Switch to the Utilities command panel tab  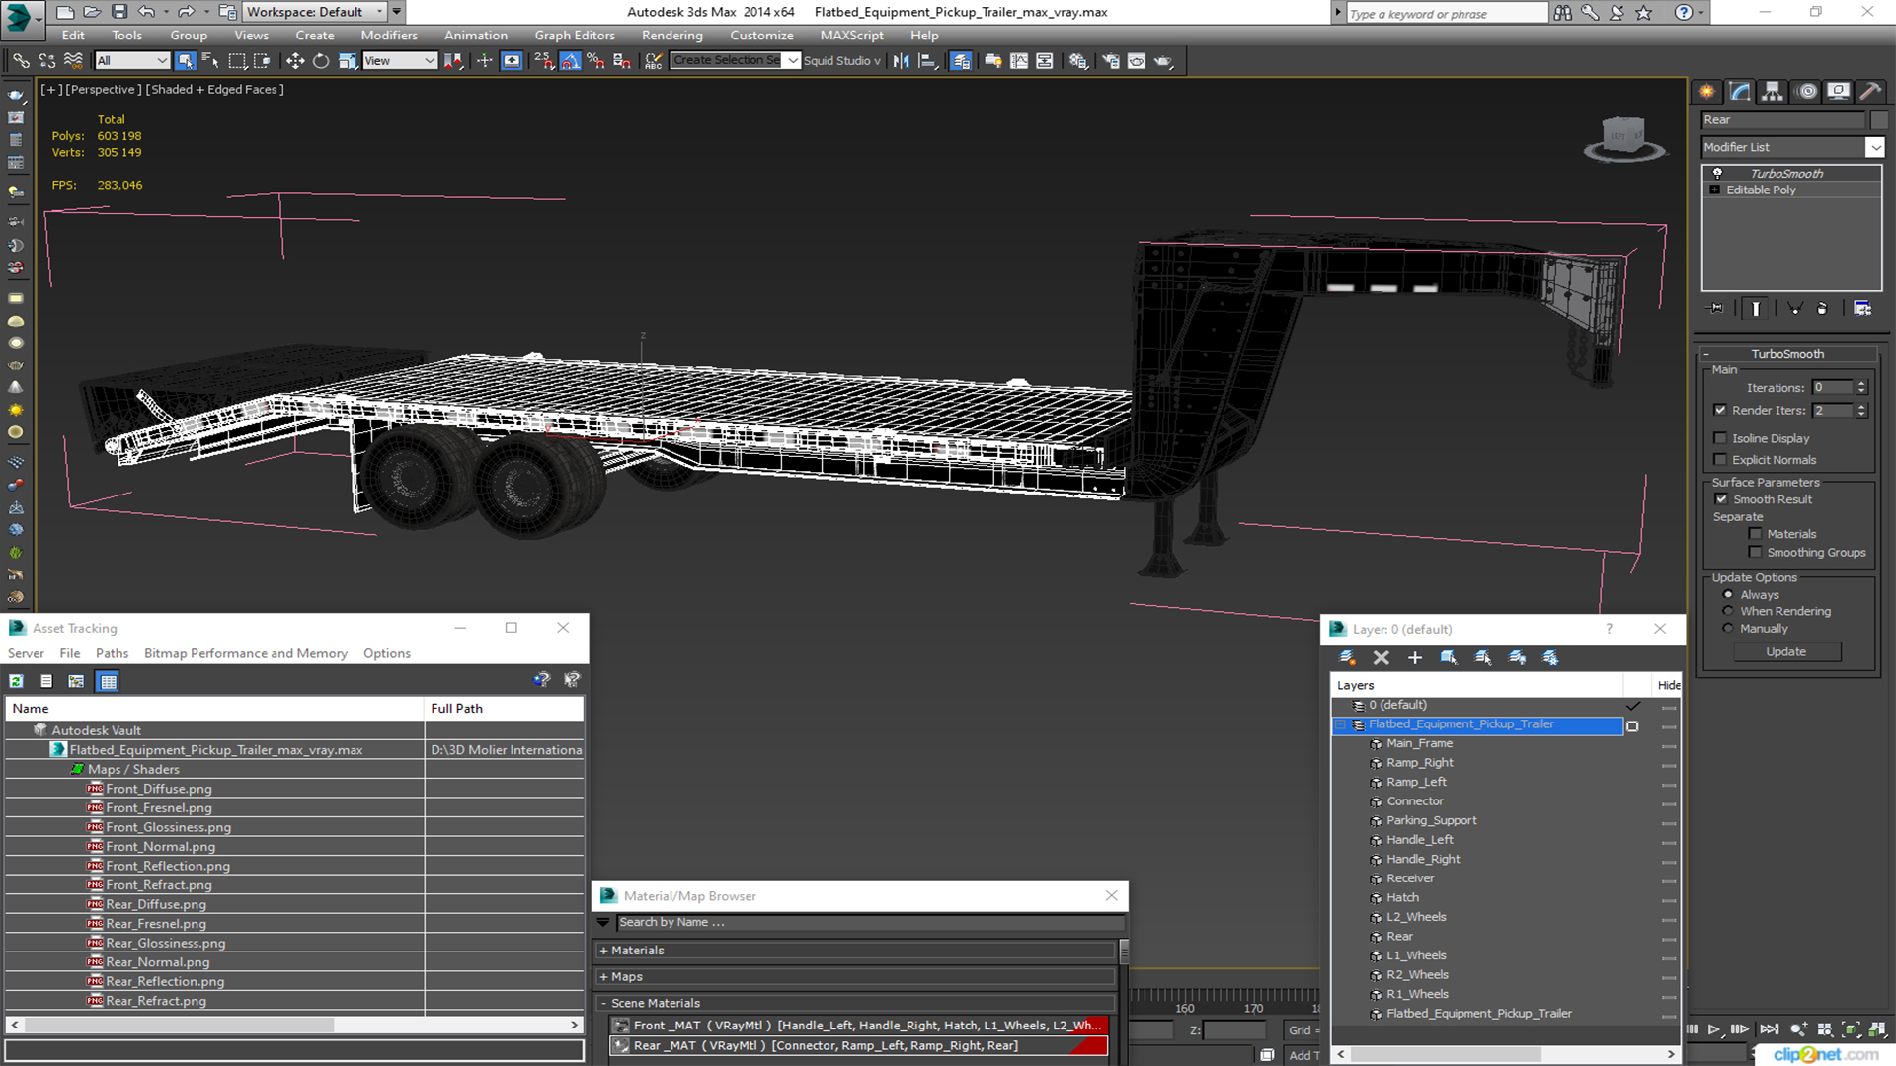pyautogui.click(x=1870, y=92)
